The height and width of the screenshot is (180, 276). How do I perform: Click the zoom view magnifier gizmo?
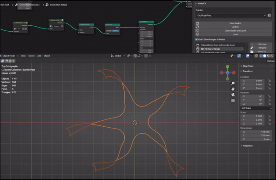(233, 83)
